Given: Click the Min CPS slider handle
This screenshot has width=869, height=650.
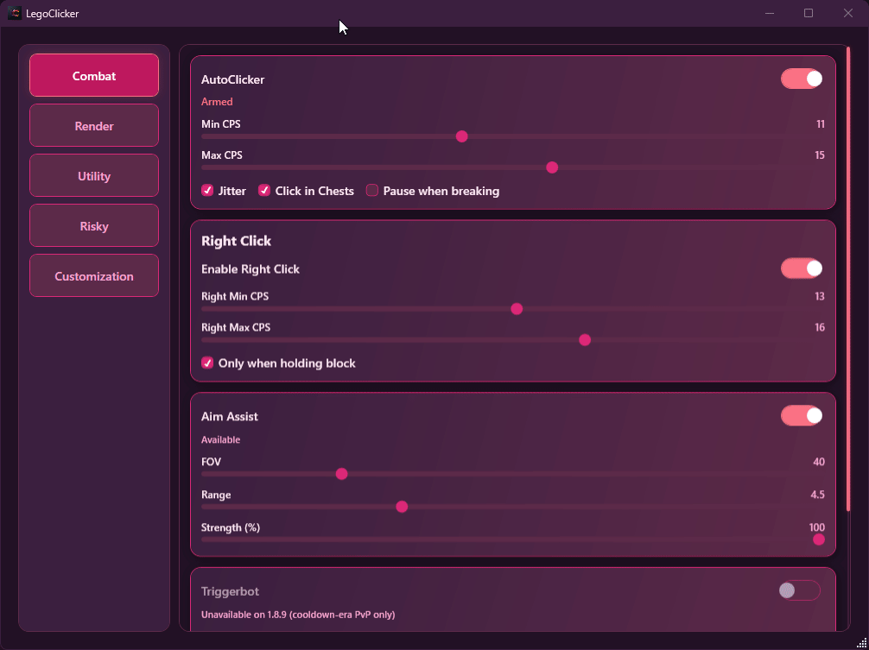Looking at the screenshot, I should pos(461,136).
